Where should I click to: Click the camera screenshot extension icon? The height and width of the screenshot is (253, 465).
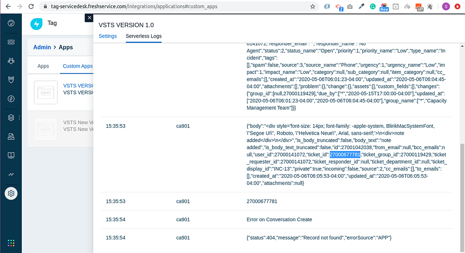click(x=350, y=7)
